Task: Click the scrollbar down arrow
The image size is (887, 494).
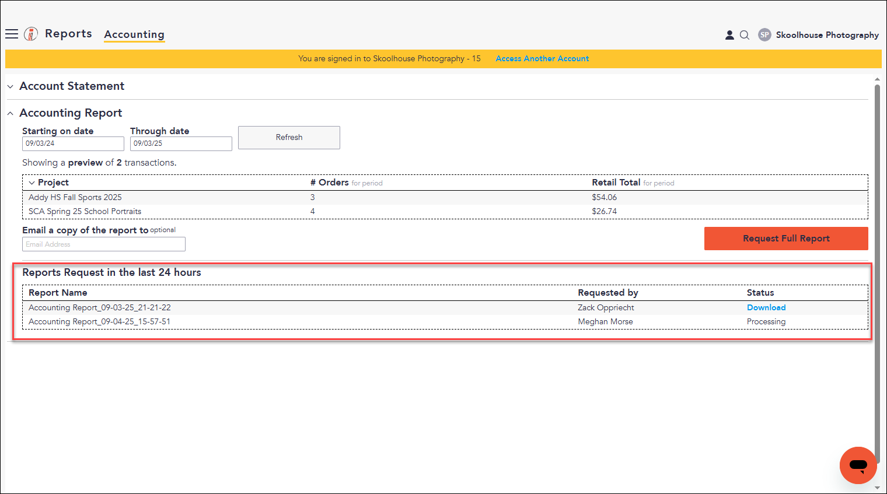Action: pos(877,488)
